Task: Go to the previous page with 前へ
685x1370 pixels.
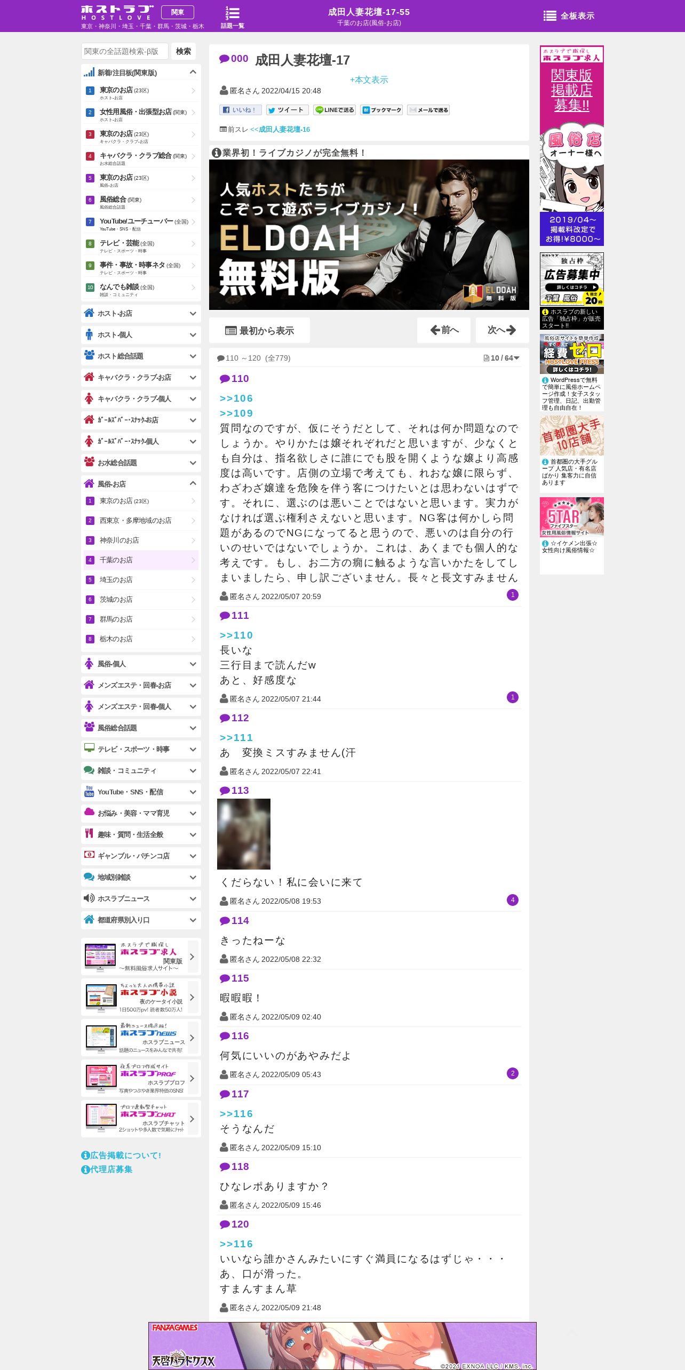Action: 444,330
